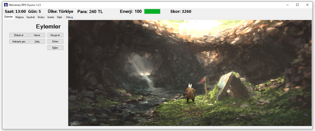
Task: Click the cave scene artwork image
Action: click(190, 73)
